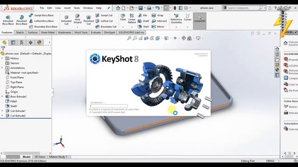Select the Mirror tool
This screenshot has height=167, width=298.
(x=158, y=27)
